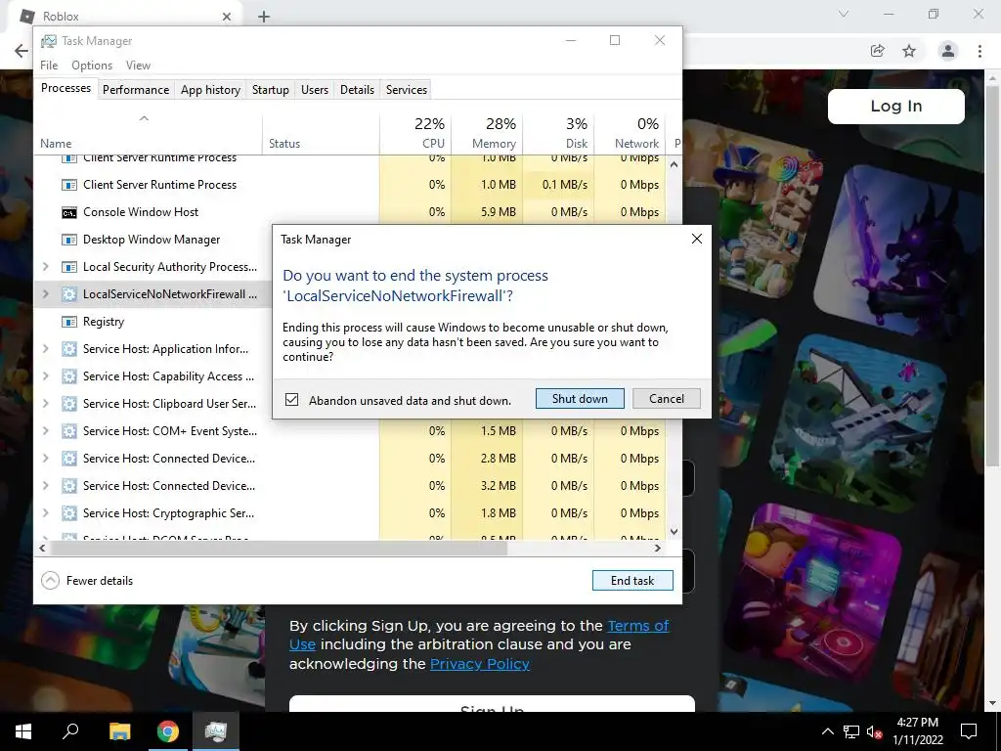Open the browser three-dot menu
The width and height of the screenshot is (1001, 751).
(979, 51)
